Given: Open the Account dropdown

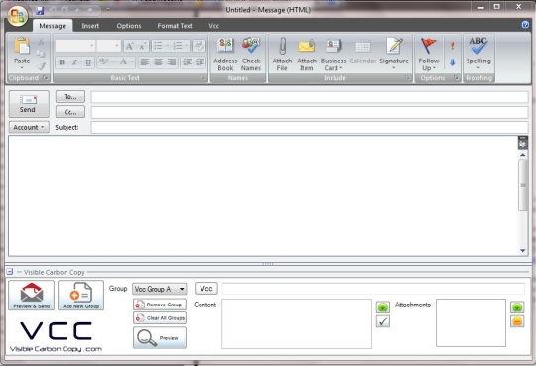Looking at the screenshot, I should pyautogui.click(x=29, y=128).
